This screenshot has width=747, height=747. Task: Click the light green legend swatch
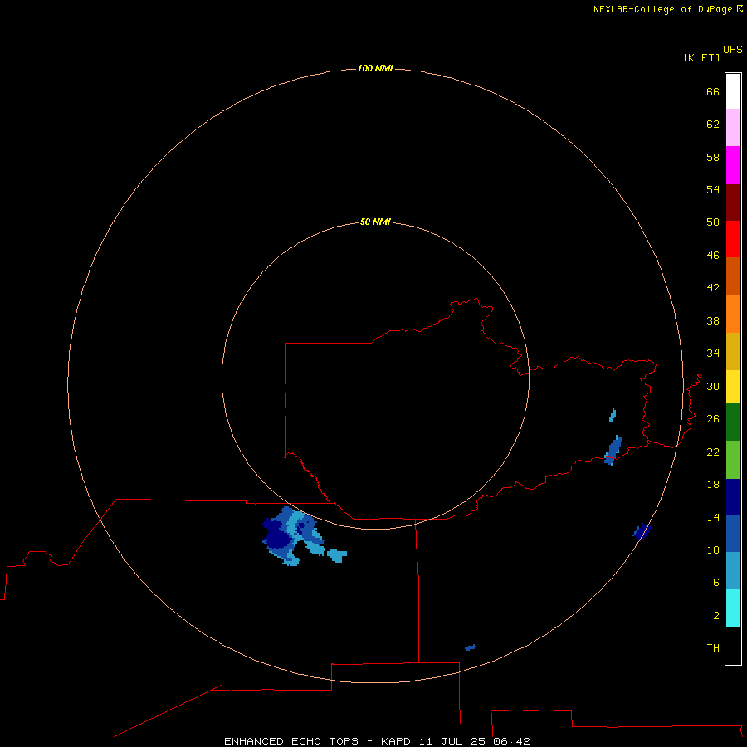click(733, 460)
